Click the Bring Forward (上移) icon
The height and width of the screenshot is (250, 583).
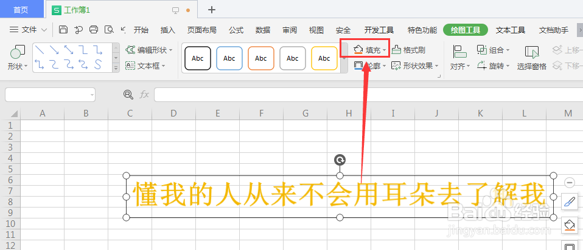pyautogui.click(x=557, y=50)
